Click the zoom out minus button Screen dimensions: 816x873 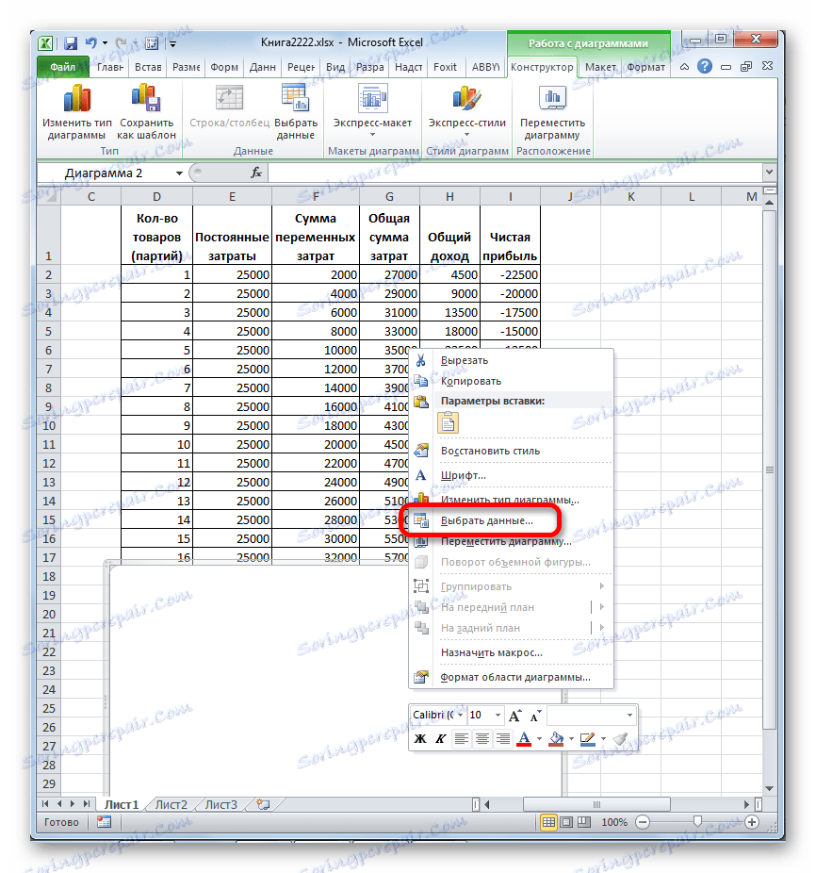point(643,822)
